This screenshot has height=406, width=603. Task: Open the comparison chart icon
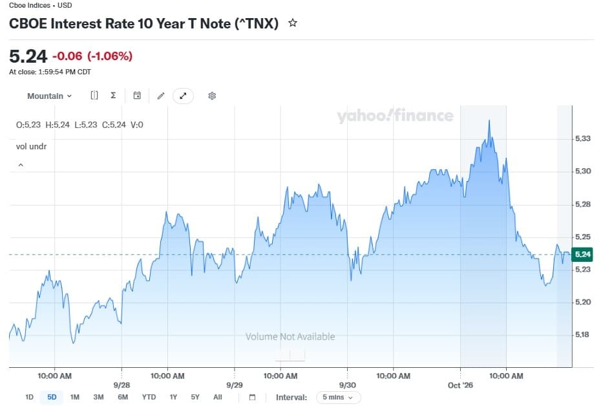94,96
